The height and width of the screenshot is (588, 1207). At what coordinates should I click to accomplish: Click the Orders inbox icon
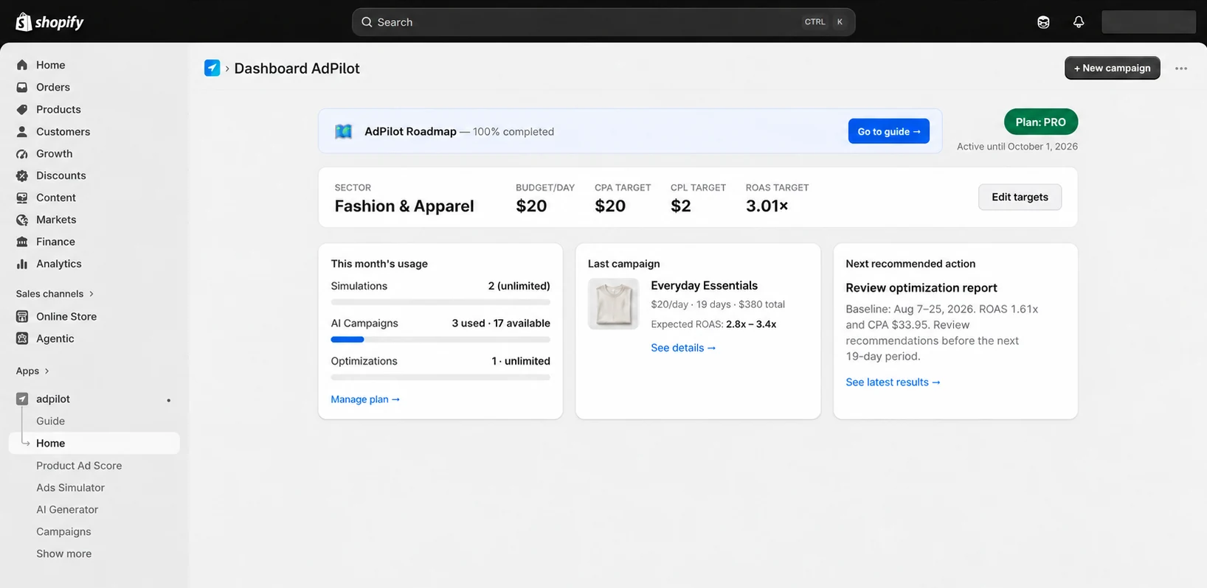click(22, 87)
